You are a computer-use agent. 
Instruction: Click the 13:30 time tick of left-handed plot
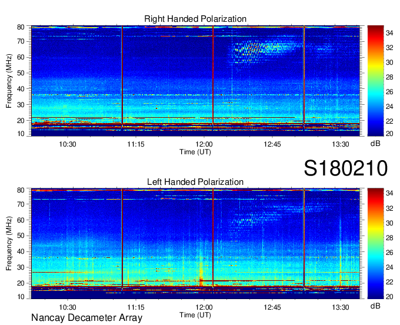point(341,307)
